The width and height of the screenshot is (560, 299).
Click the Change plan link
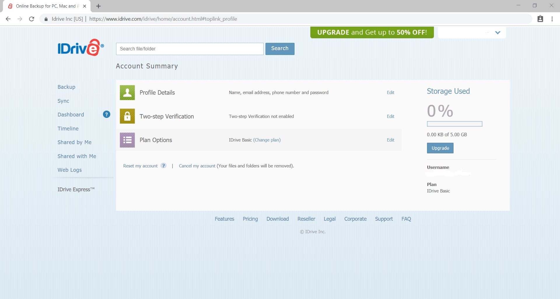tap(267, 140)
